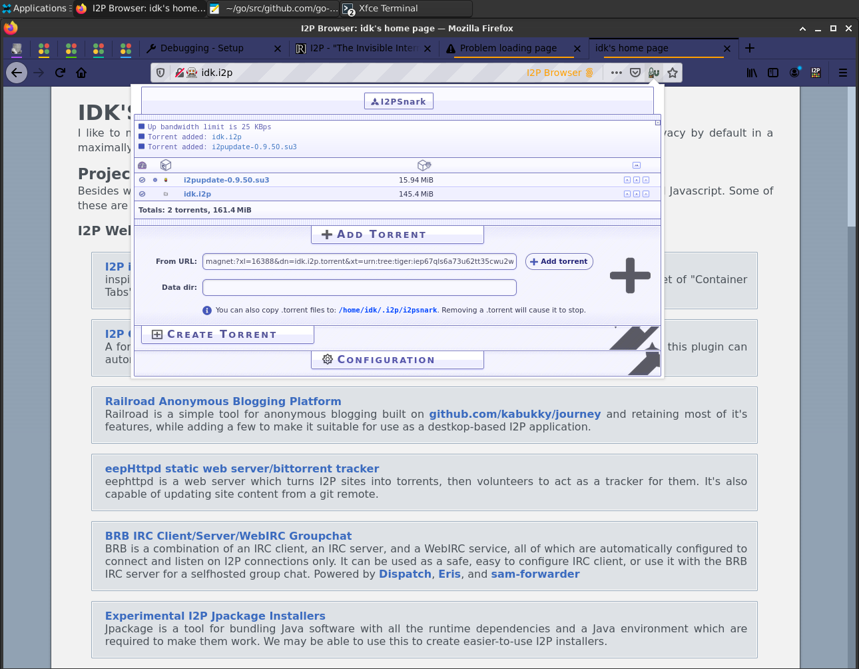Open the Firefox hamburger menu
The height and width of the screenshot is (669, 859).
pyautogui.click(x=843, y=73)
